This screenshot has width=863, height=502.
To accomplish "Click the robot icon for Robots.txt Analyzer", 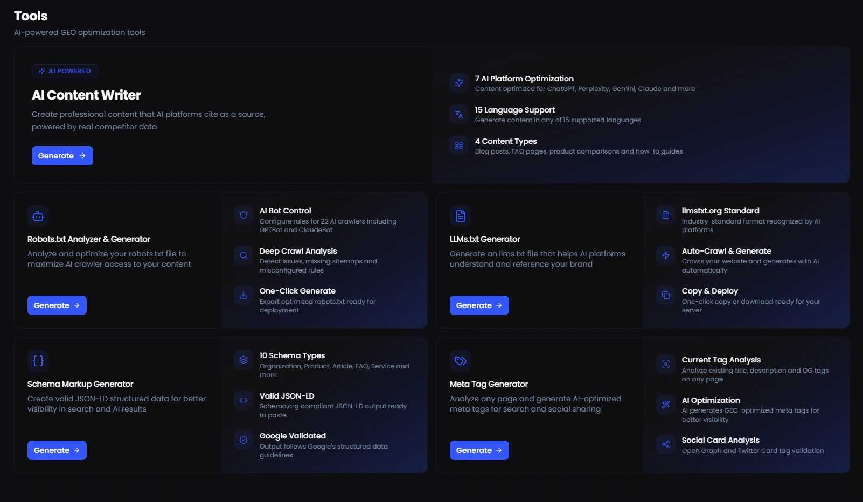I will [x=38, y=215].
